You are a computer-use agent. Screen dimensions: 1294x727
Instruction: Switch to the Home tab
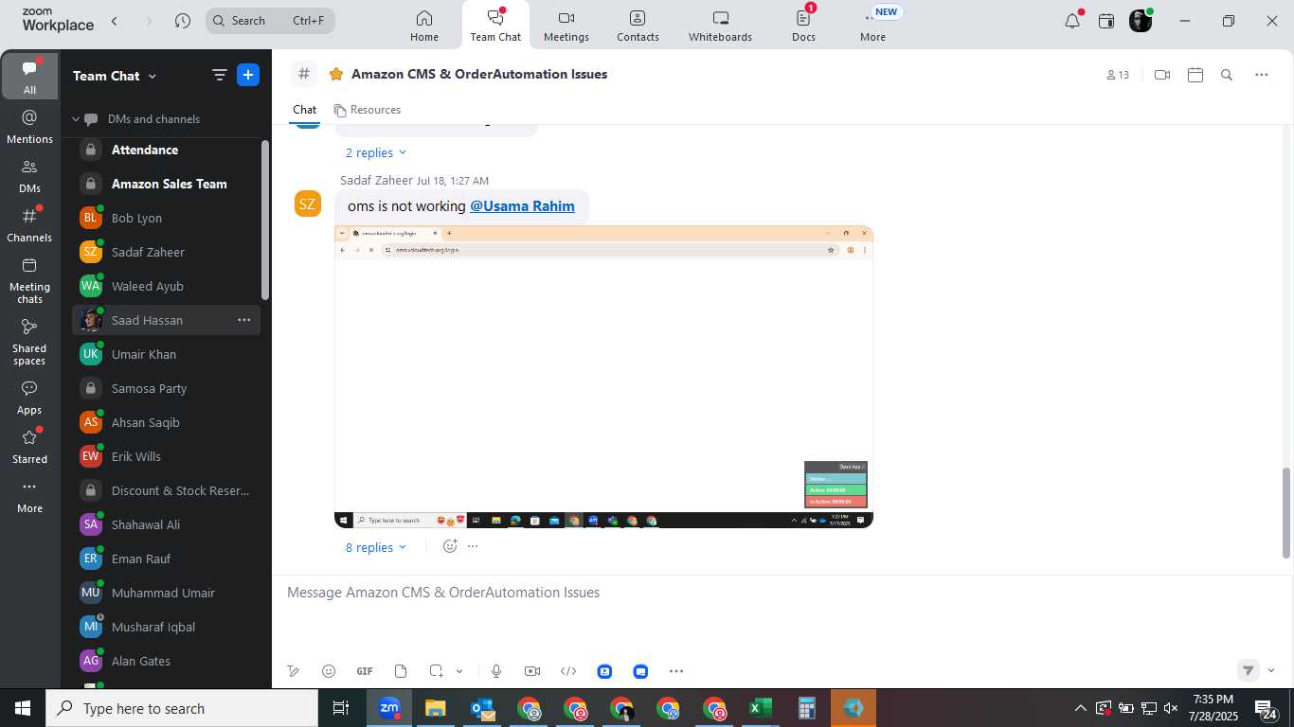424,26
